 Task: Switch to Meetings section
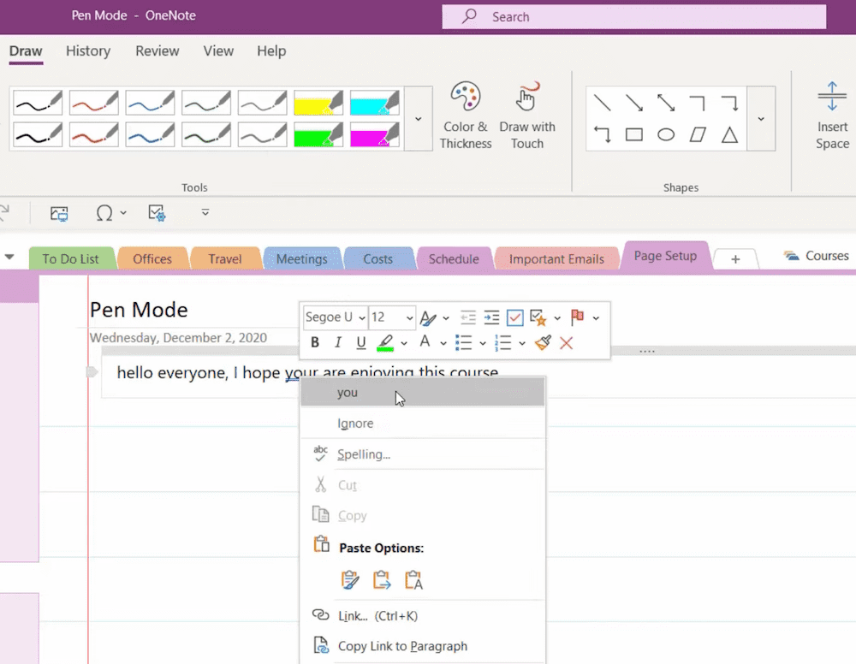pos(302,258)
